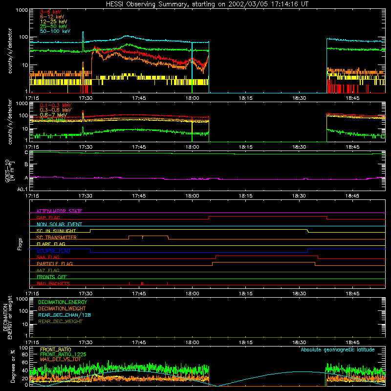Image resolution: width=391 pixels, height=391 pixels.
Task: Click the "B" tick label on GOES axis
Action: point(26,164)
